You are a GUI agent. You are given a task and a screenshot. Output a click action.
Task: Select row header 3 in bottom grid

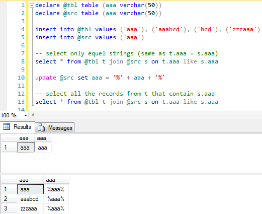(x=9, y=208)
